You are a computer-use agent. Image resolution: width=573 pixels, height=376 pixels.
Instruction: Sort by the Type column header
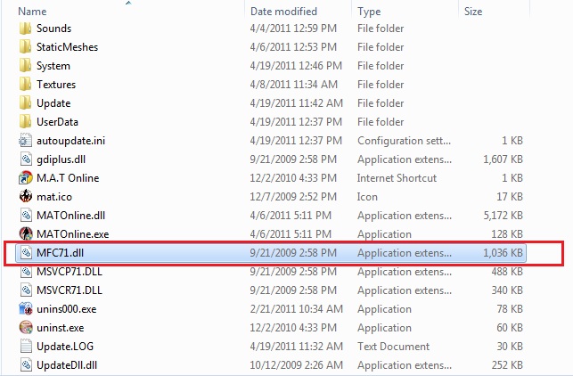(369, 12)
